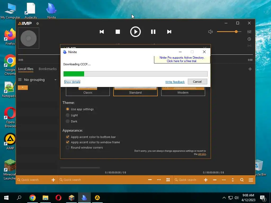271x203 pixels.
Task: Switch to Bookmarks tab
Action: 48,69
